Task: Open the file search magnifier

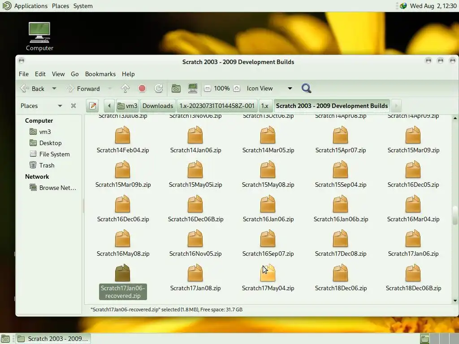Action: (x=306, y=88)
